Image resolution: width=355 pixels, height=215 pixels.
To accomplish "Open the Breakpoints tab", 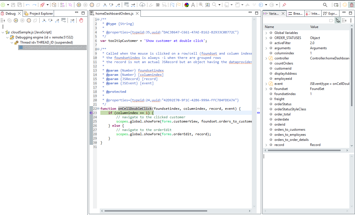I will coord(296,13).
